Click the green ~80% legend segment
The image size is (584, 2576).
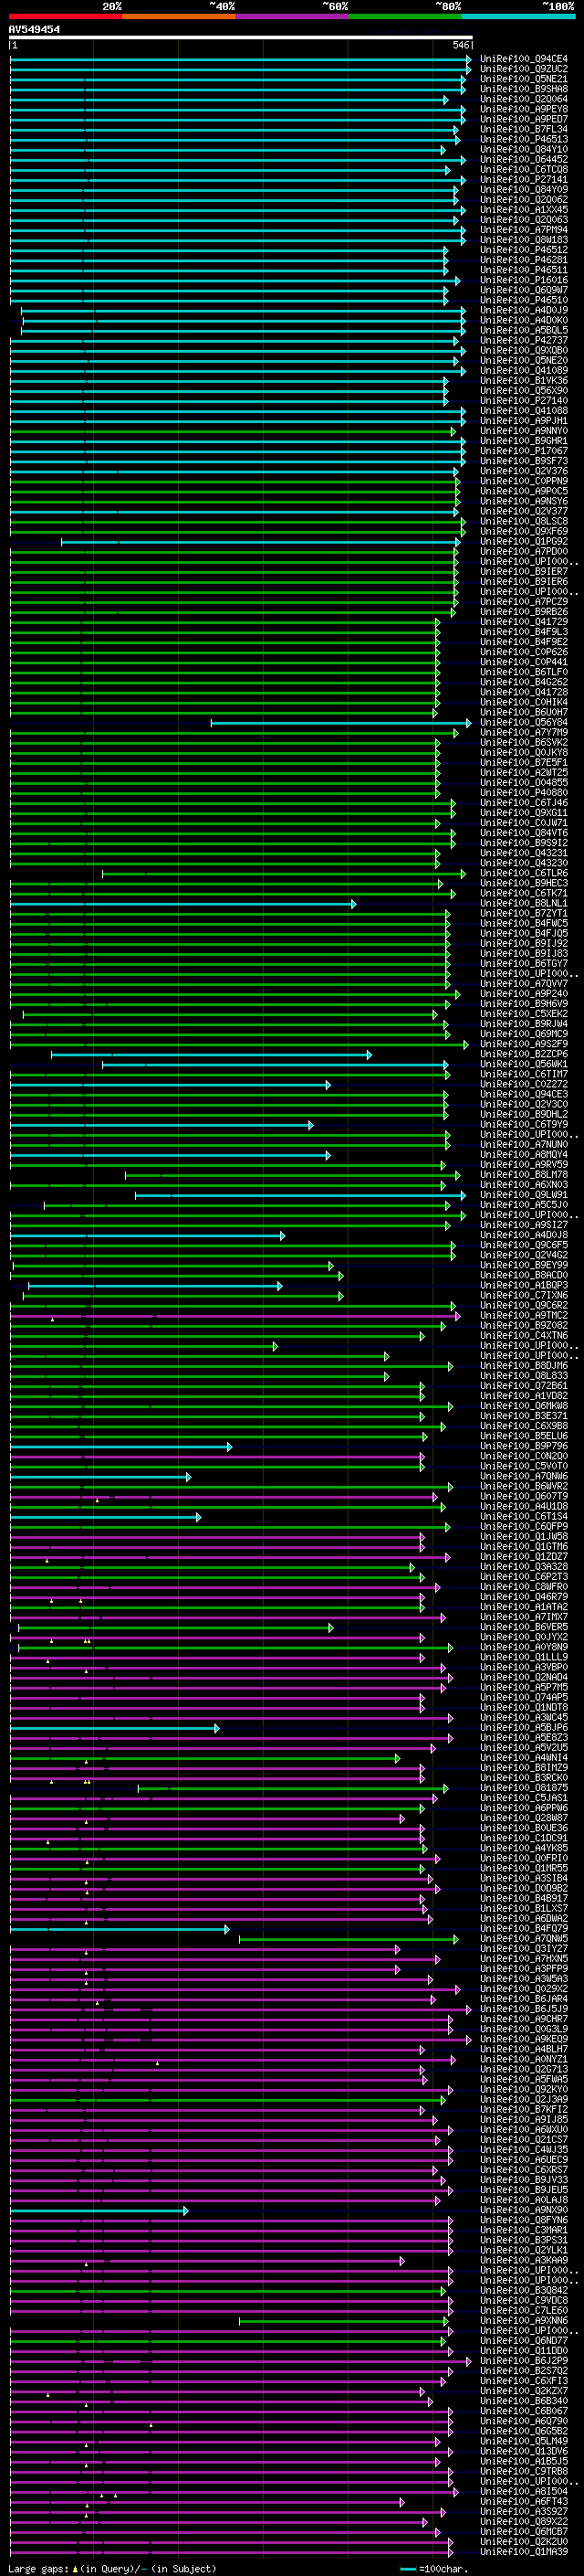(x=405, y=16)
